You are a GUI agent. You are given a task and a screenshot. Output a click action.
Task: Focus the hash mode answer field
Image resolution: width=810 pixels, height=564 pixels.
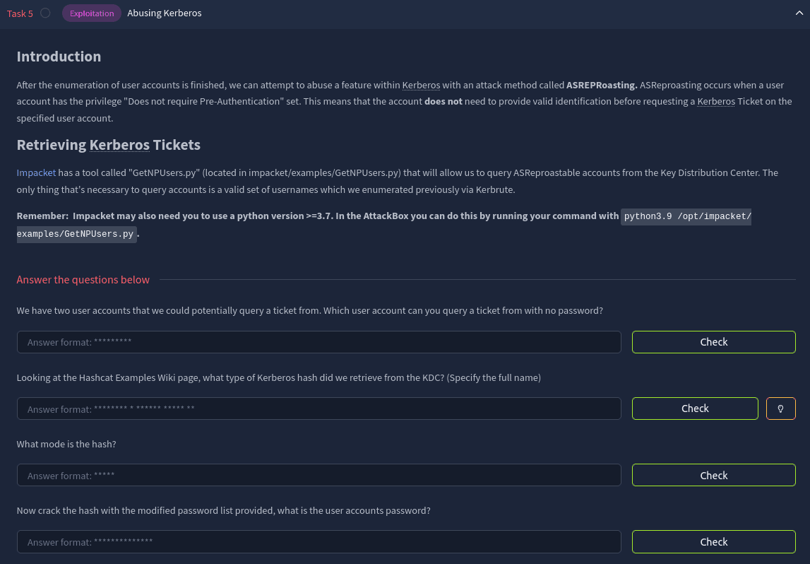[318, 476]
